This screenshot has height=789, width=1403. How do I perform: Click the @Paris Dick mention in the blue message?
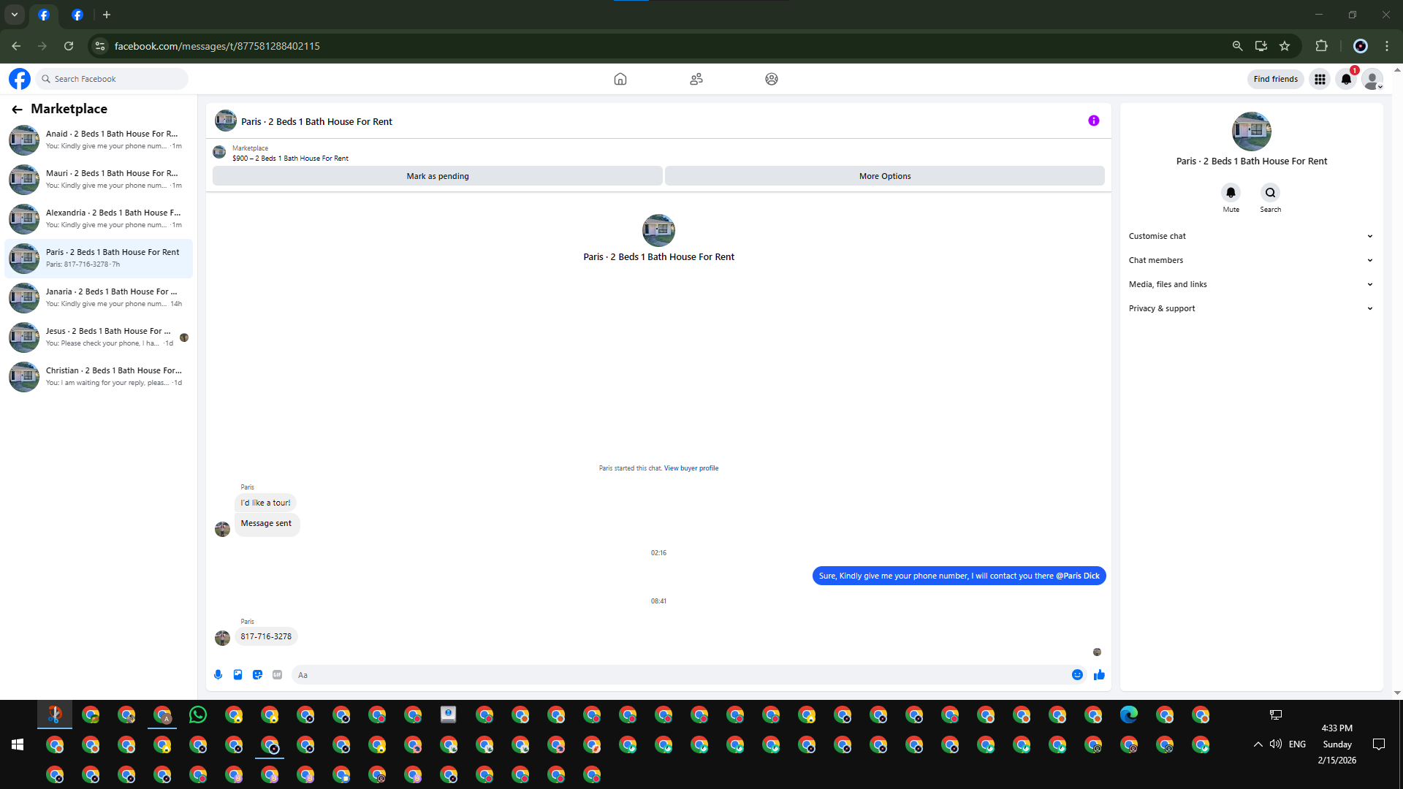click(1078, 576)
